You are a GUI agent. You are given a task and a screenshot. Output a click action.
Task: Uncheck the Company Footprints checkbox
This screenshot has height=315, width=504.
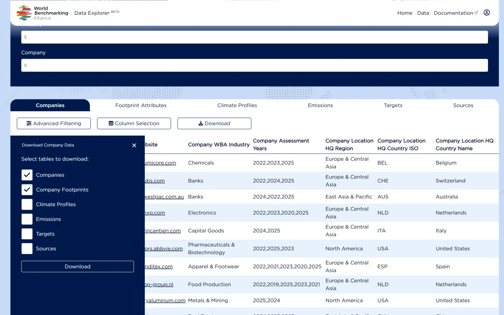(x=26, y=189)
